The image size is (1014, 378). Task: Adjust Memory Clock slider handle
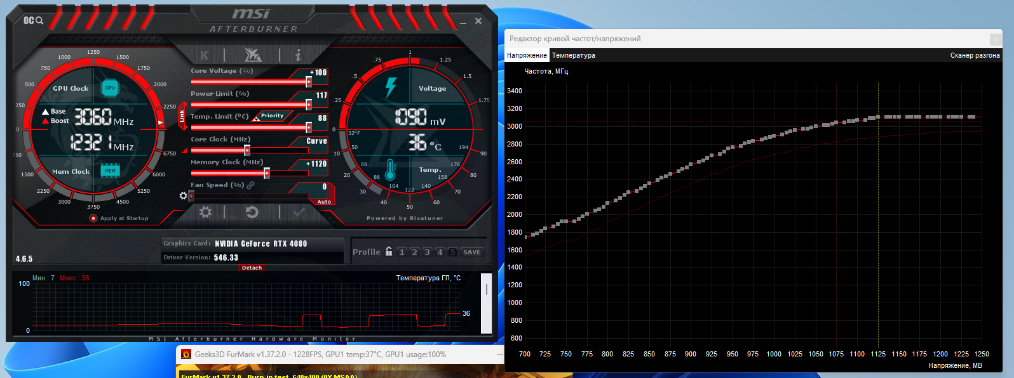click(267, 173)
